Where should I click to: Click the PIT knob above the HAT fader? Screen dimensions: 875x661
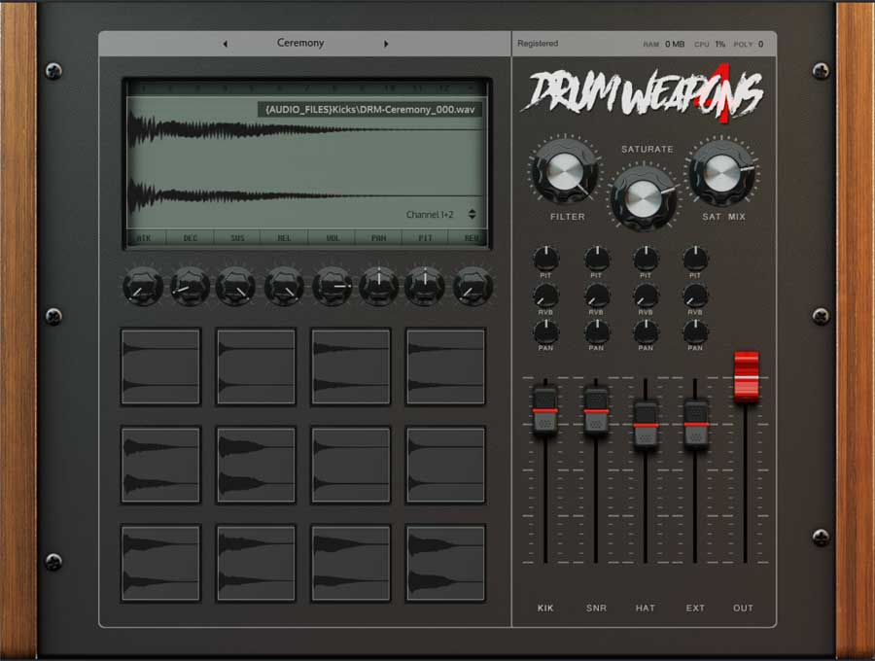pos(646,259)
